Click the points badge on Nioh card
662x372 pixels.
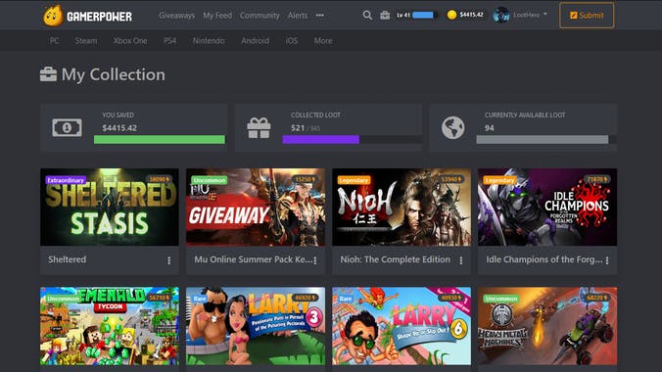pyautogui.click(x=451, y=179)
